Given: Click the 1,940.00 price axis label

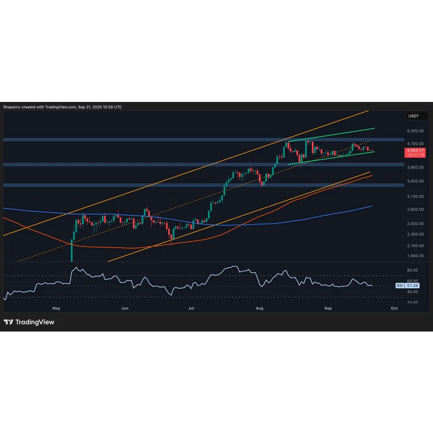Looking at the screenshot, I should 415,256.
